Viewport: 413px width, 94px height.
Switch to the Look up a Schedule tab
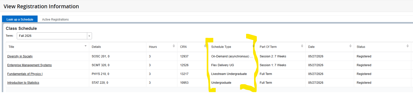tap(20, 19)
